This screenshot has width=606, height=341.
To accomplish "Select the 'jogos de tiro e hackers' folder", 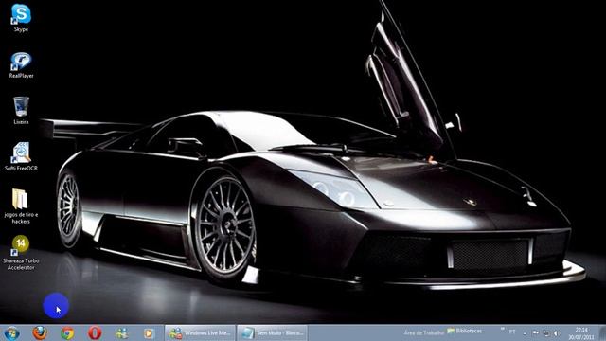I will 21,206.
